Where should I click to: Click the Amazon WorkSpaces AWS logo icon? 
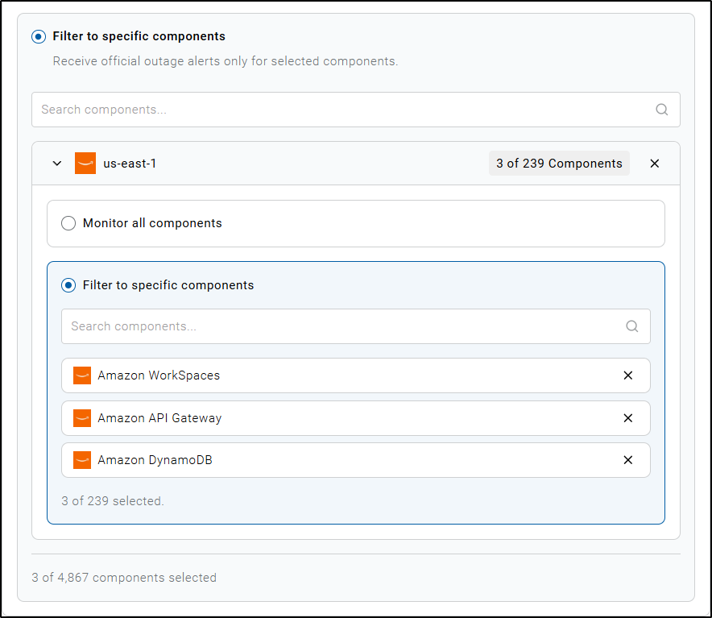(x=82, y=375)
